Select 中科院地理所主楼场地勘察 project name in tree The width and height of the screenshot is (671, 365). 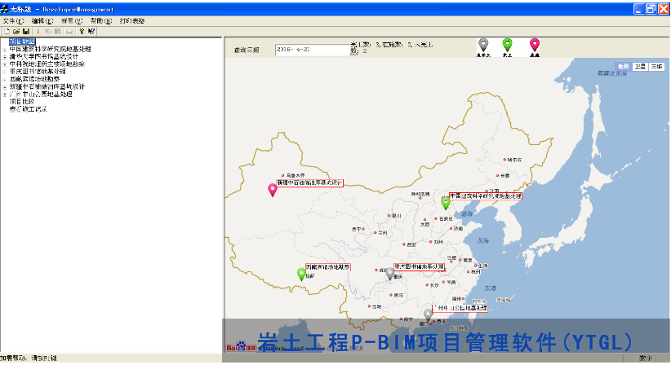(47, 64)
